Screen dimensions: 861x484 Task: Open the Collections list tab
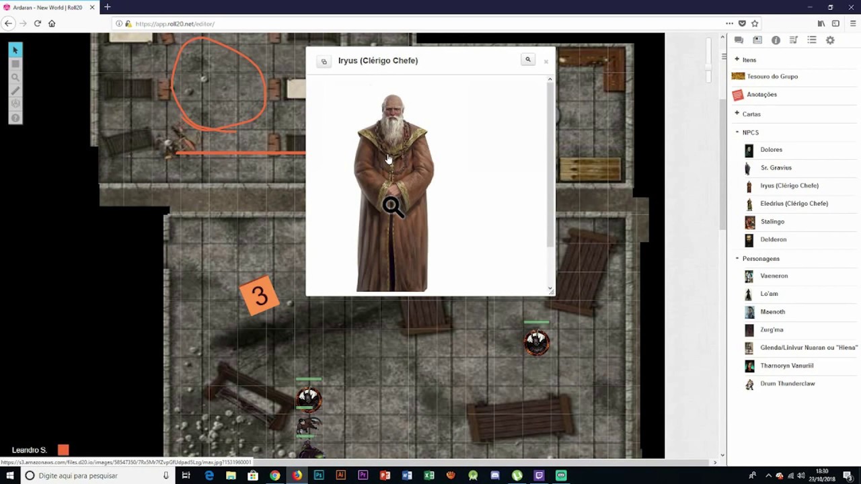[812, 40]
